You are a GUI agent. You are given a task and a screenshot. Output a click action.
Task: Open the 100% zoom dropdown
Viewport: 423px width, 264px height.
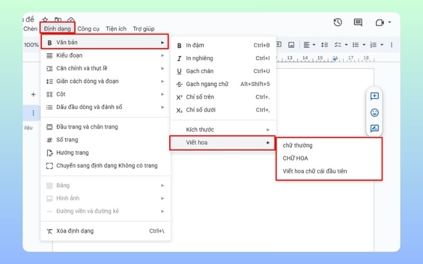[x=31, y=45]
